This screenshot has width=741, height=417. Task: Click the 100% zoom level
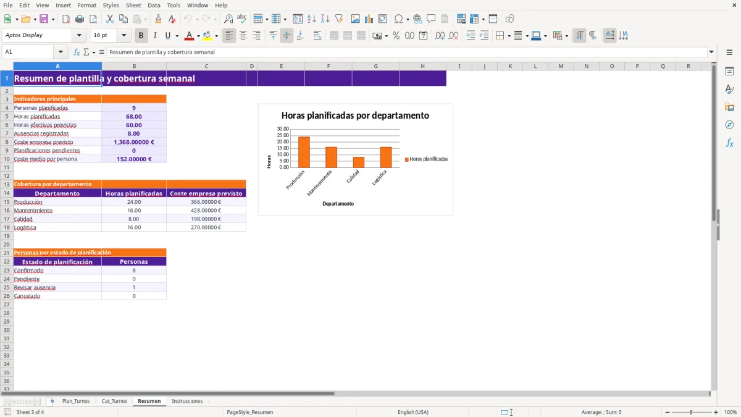[731, 412]
